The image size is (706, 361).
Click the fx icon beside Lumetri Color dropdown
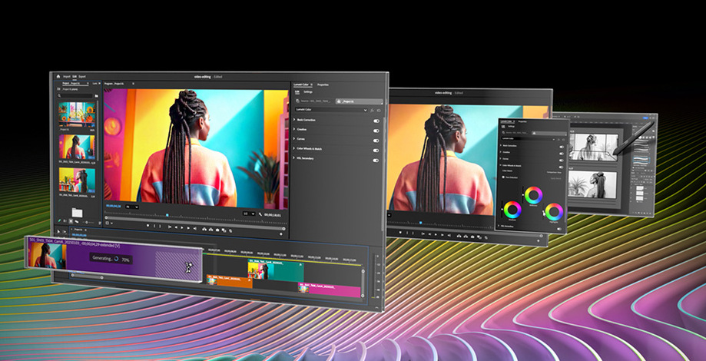[373, 111]
